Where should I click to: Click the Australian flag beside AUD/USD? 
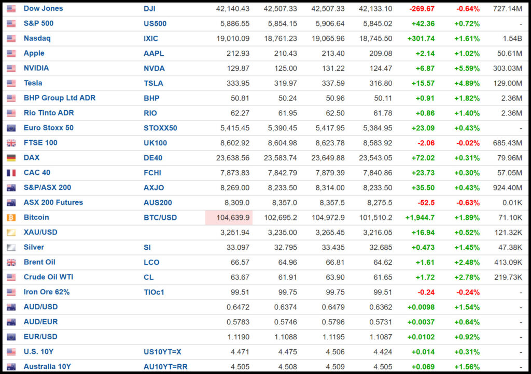click(11, 307)
